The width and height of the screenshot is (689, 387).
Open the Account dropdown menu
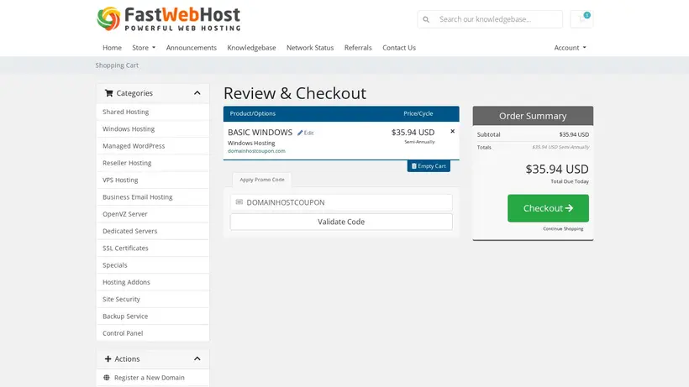click(570, 47)
